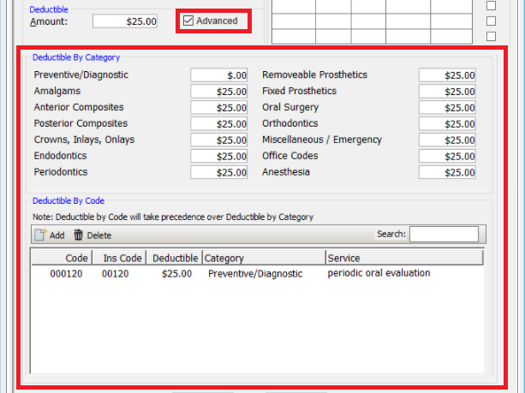The height and width of the screenshot is (393, 525).
Task: Click the Ins Code column header
Action: tap(121, 258)
